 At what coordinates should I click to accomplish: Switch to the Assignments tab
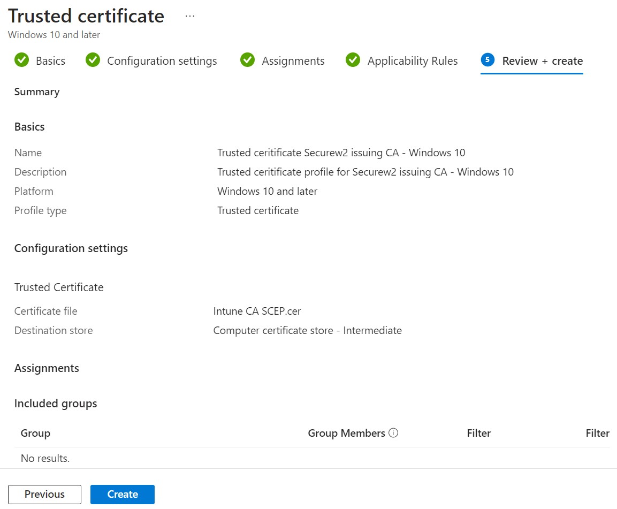pyautogui.click(x=283, y=60)
